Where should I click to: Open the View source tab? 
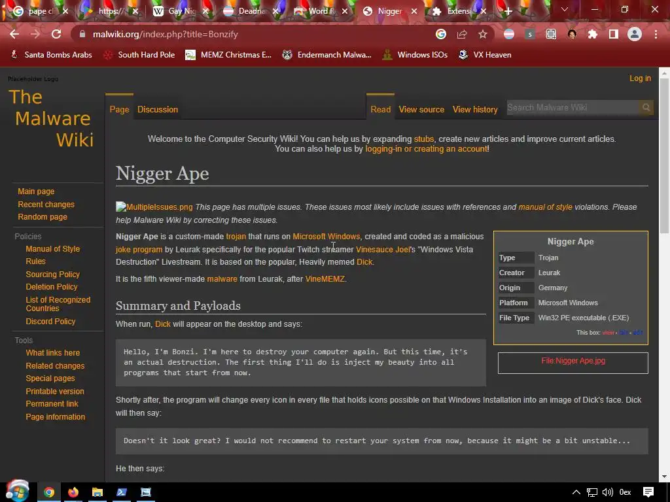[x=421, y=109]
